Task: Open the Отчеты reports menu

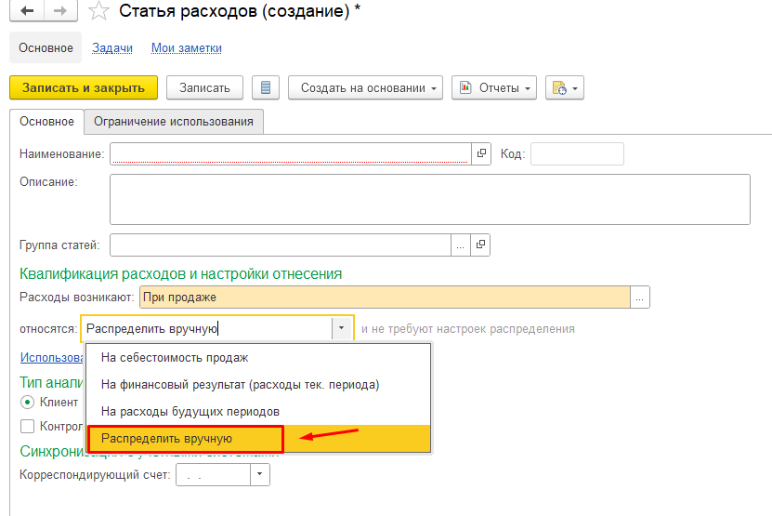Action: 494,88
